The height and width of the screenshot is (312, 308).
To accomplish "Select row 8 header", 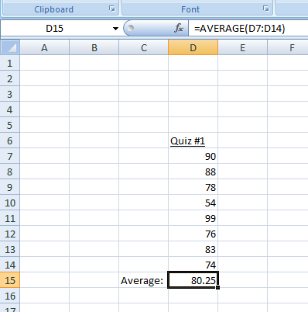I will pyautogui.click(x=10, y=172).
